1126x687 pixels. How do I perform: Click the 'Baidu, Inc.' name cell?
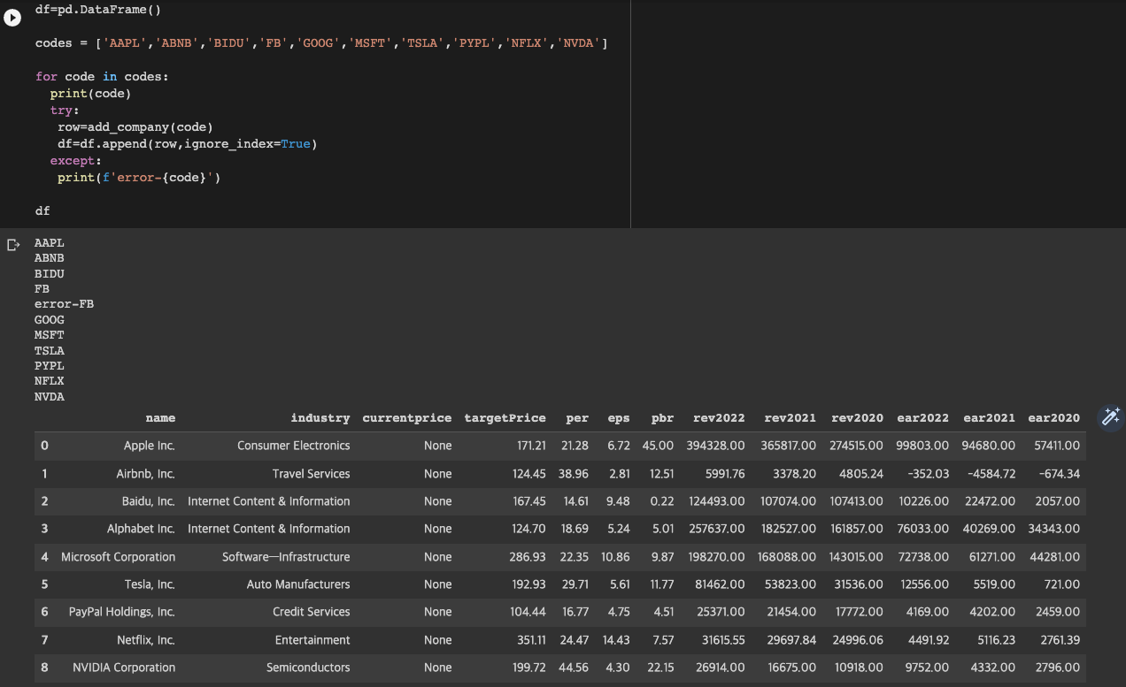coord(149,501)
